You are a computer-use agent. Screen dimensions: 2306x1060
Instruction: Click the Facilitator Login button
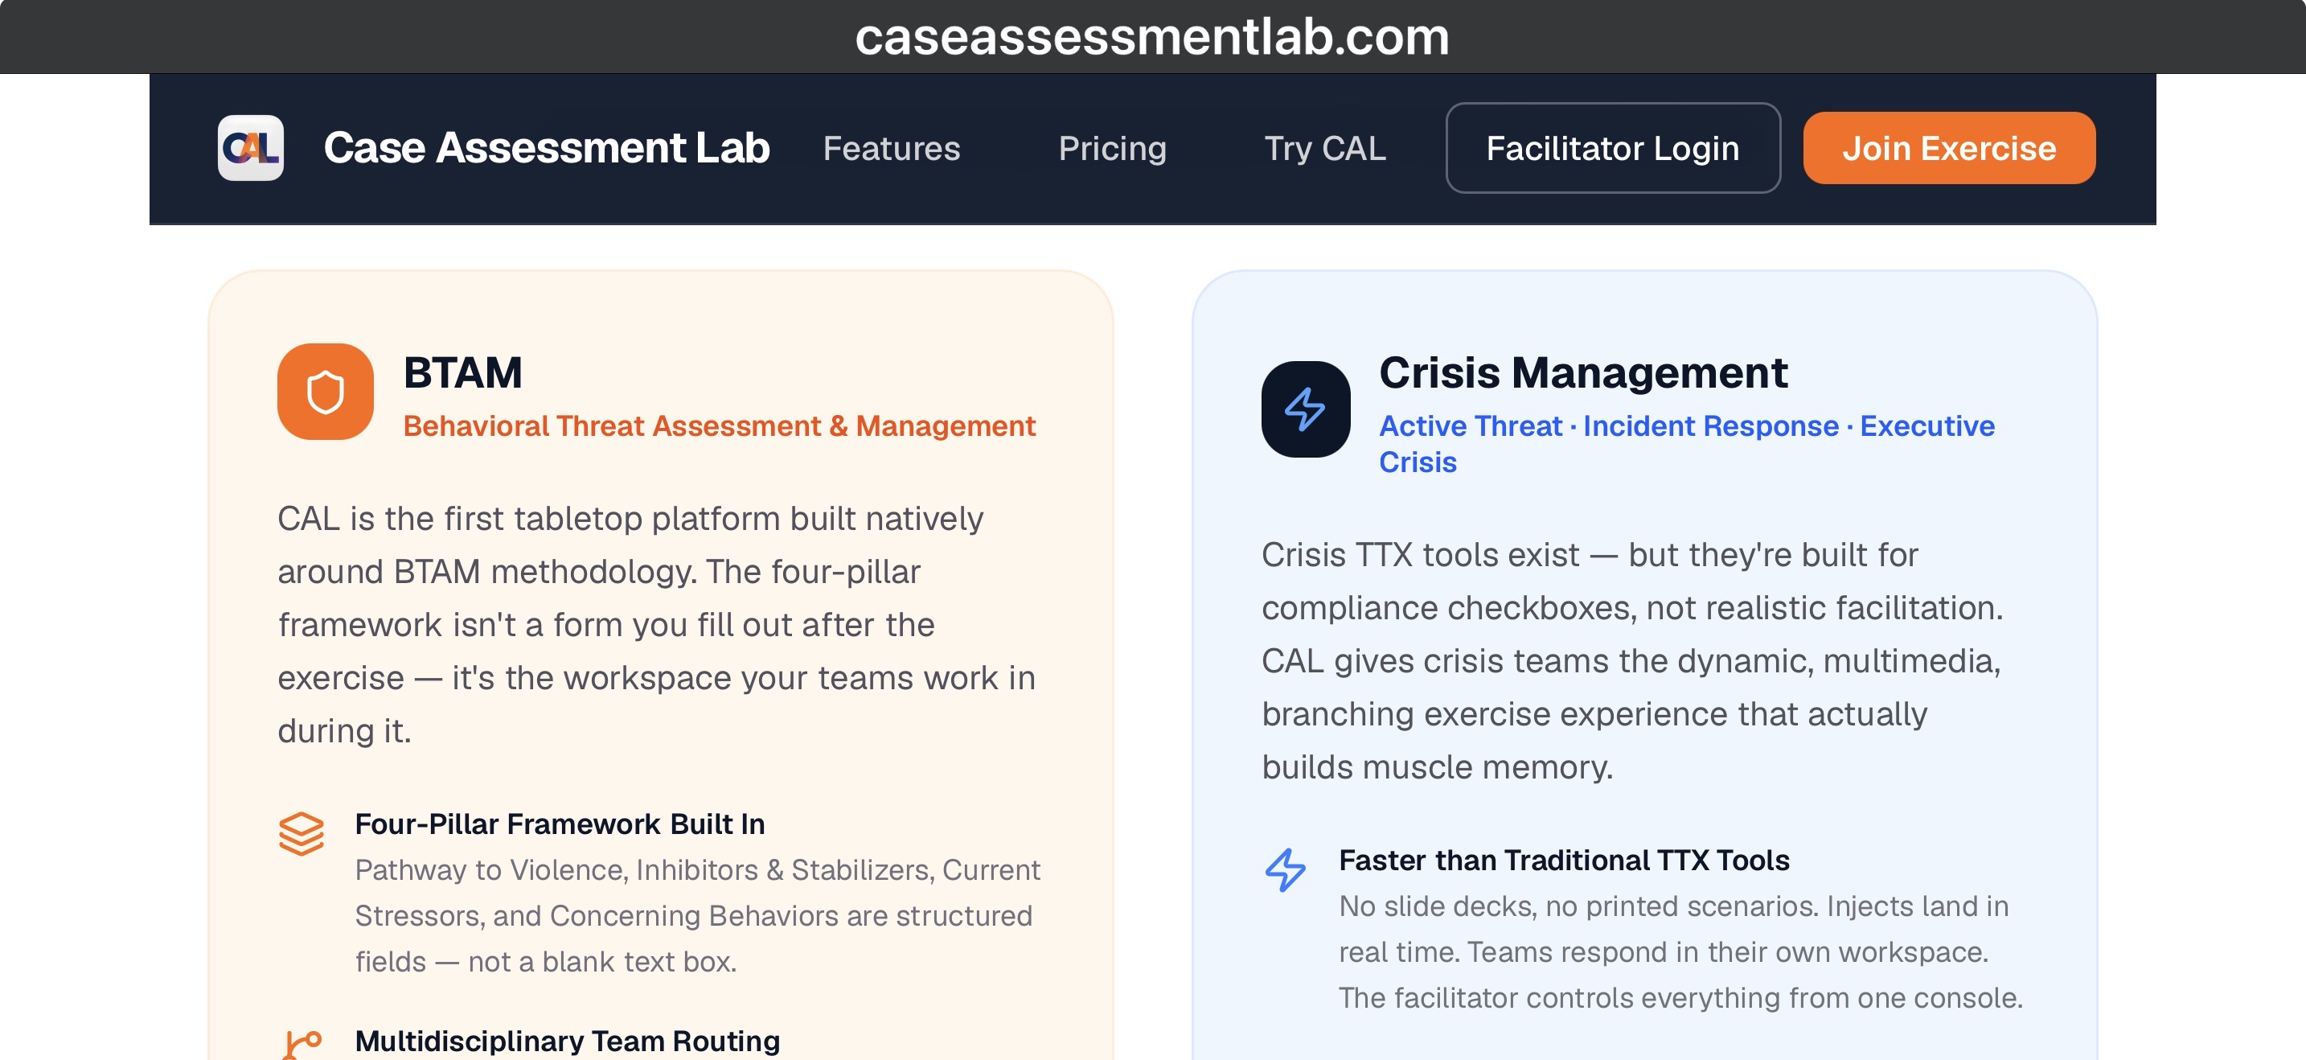[1612, 148]
